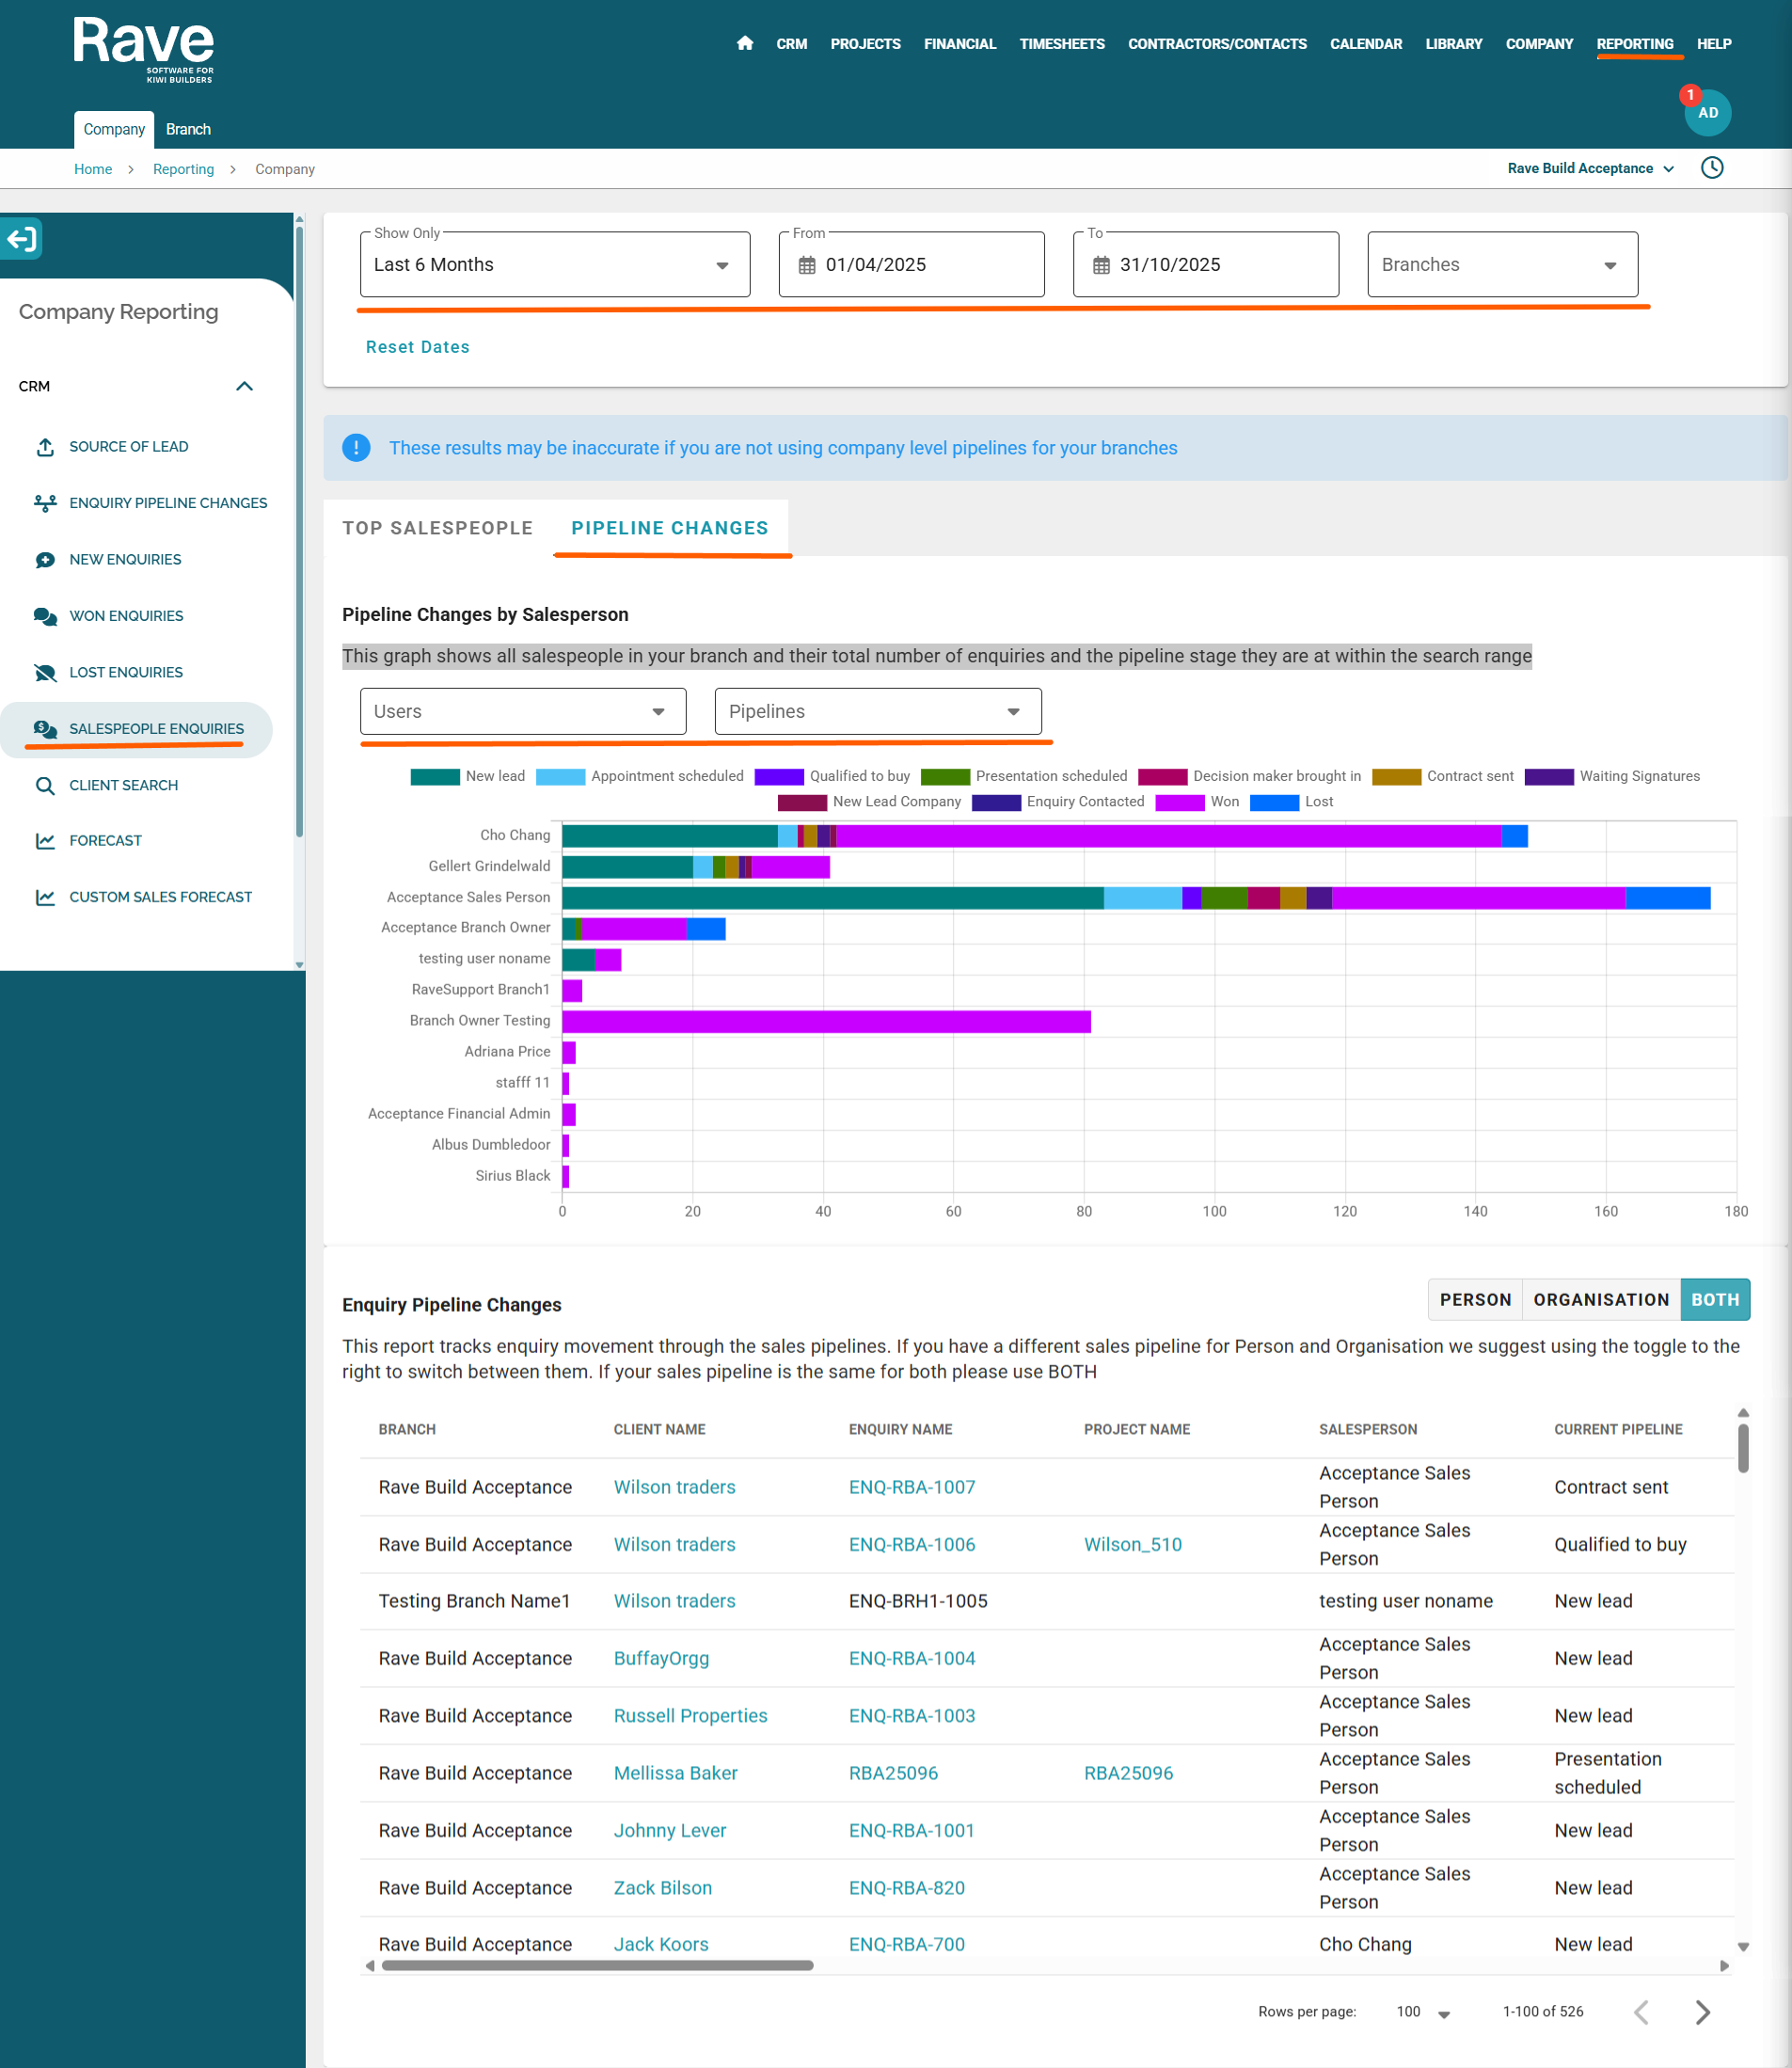The width and height of the screenshot is (1792, 2068).
Task: Click the Source of Lead upload icon
Action: point(45,447)
